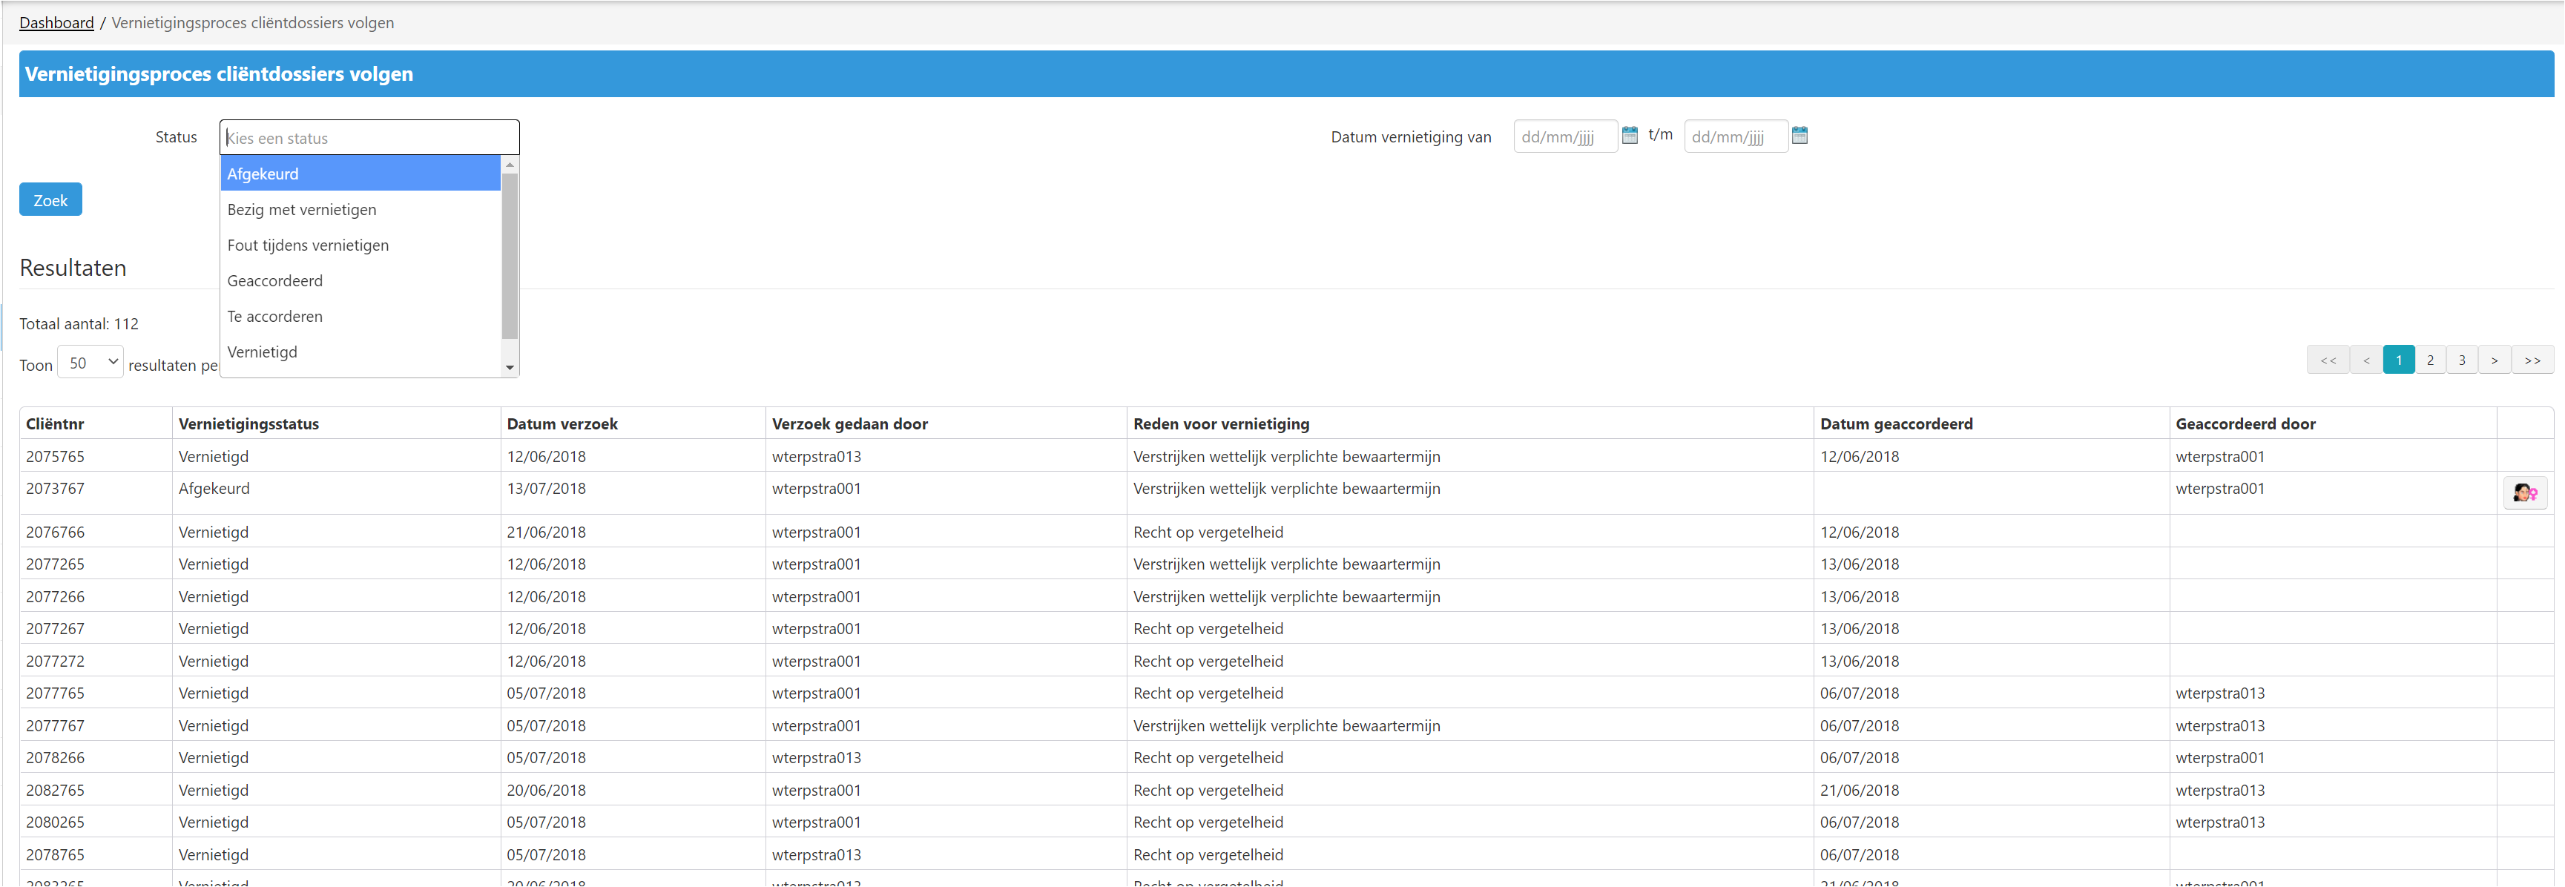Choose 'Fout tijdens vernietigen' from list
This screenshot has width=2565, height=887.
pyautogui.click(x=360, y=245)
